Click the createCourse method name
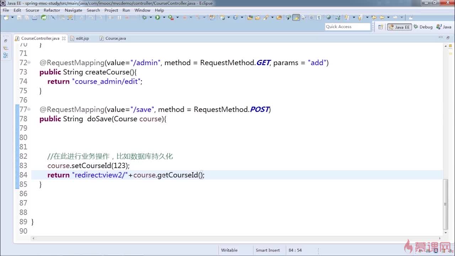 (107, 72)
